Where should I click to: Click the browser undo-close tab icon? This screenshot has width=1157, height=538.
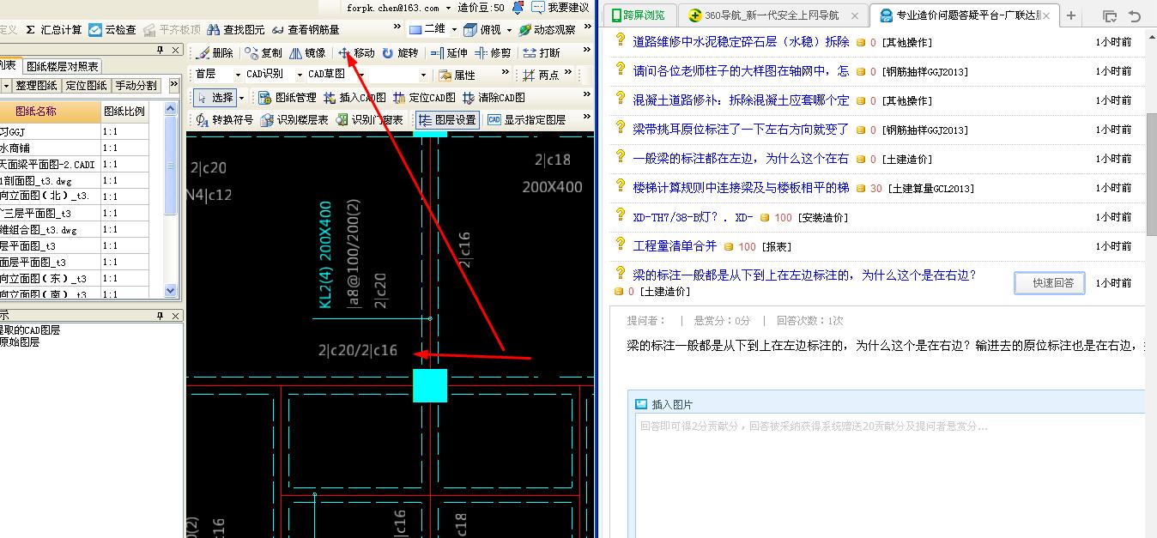pos(1135,15)
